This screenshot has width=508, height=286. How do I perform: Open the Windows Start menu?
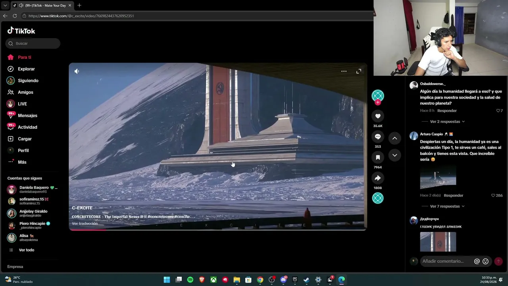point(167,280)
